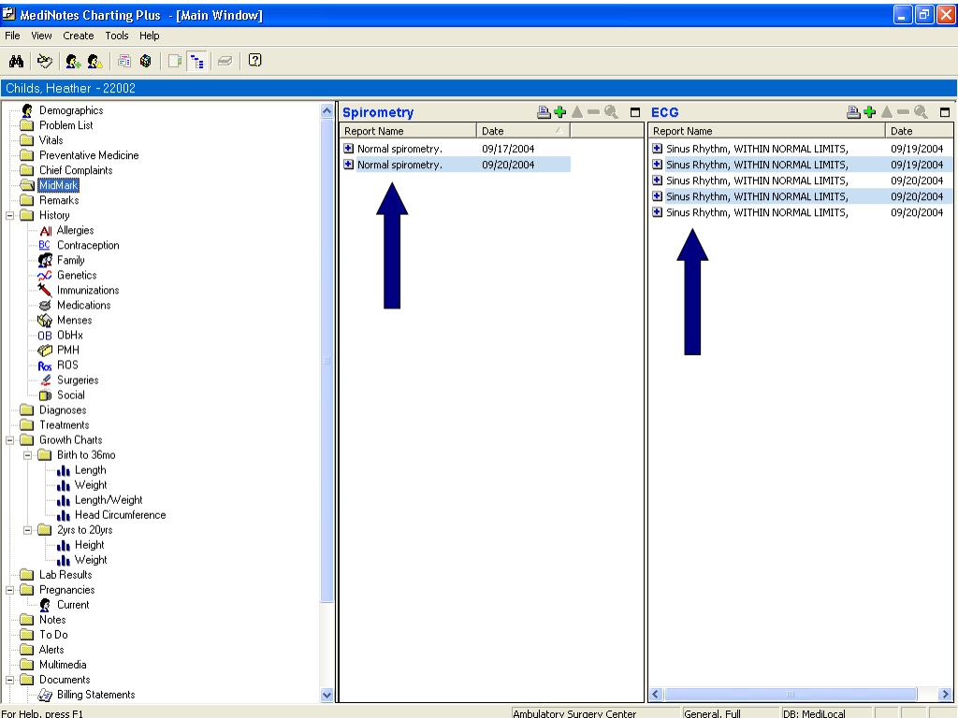Viewport: 958px width, 718px height.
Task: Click the hand-writing note toolbar icon
Action: 45,61
